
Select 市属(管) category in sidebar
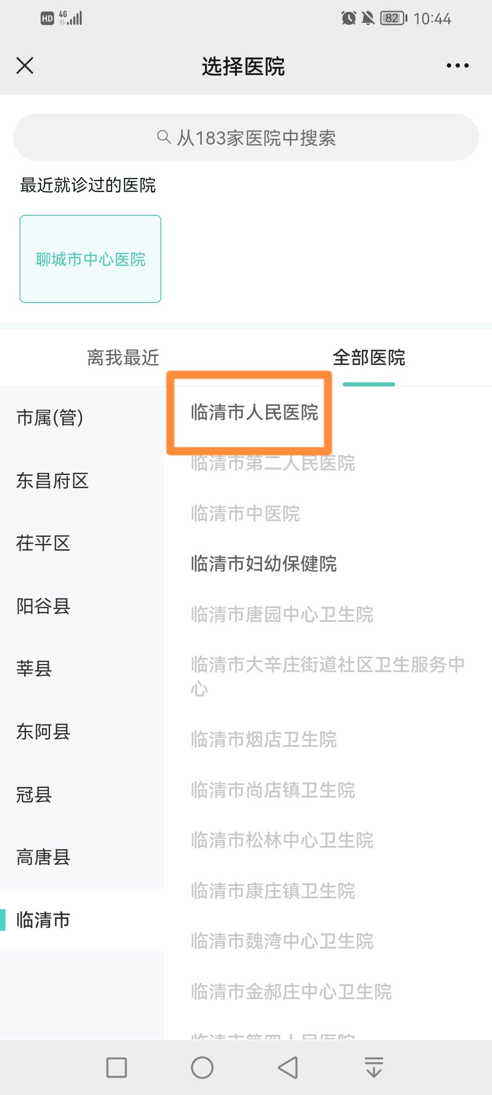[50, 417]
